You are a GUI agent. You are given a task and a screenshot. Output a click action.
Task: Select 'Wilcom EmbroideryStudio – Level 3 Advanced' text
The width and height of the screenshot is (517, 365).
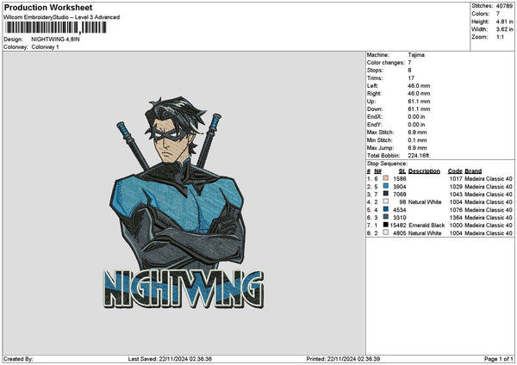point(61,17)
